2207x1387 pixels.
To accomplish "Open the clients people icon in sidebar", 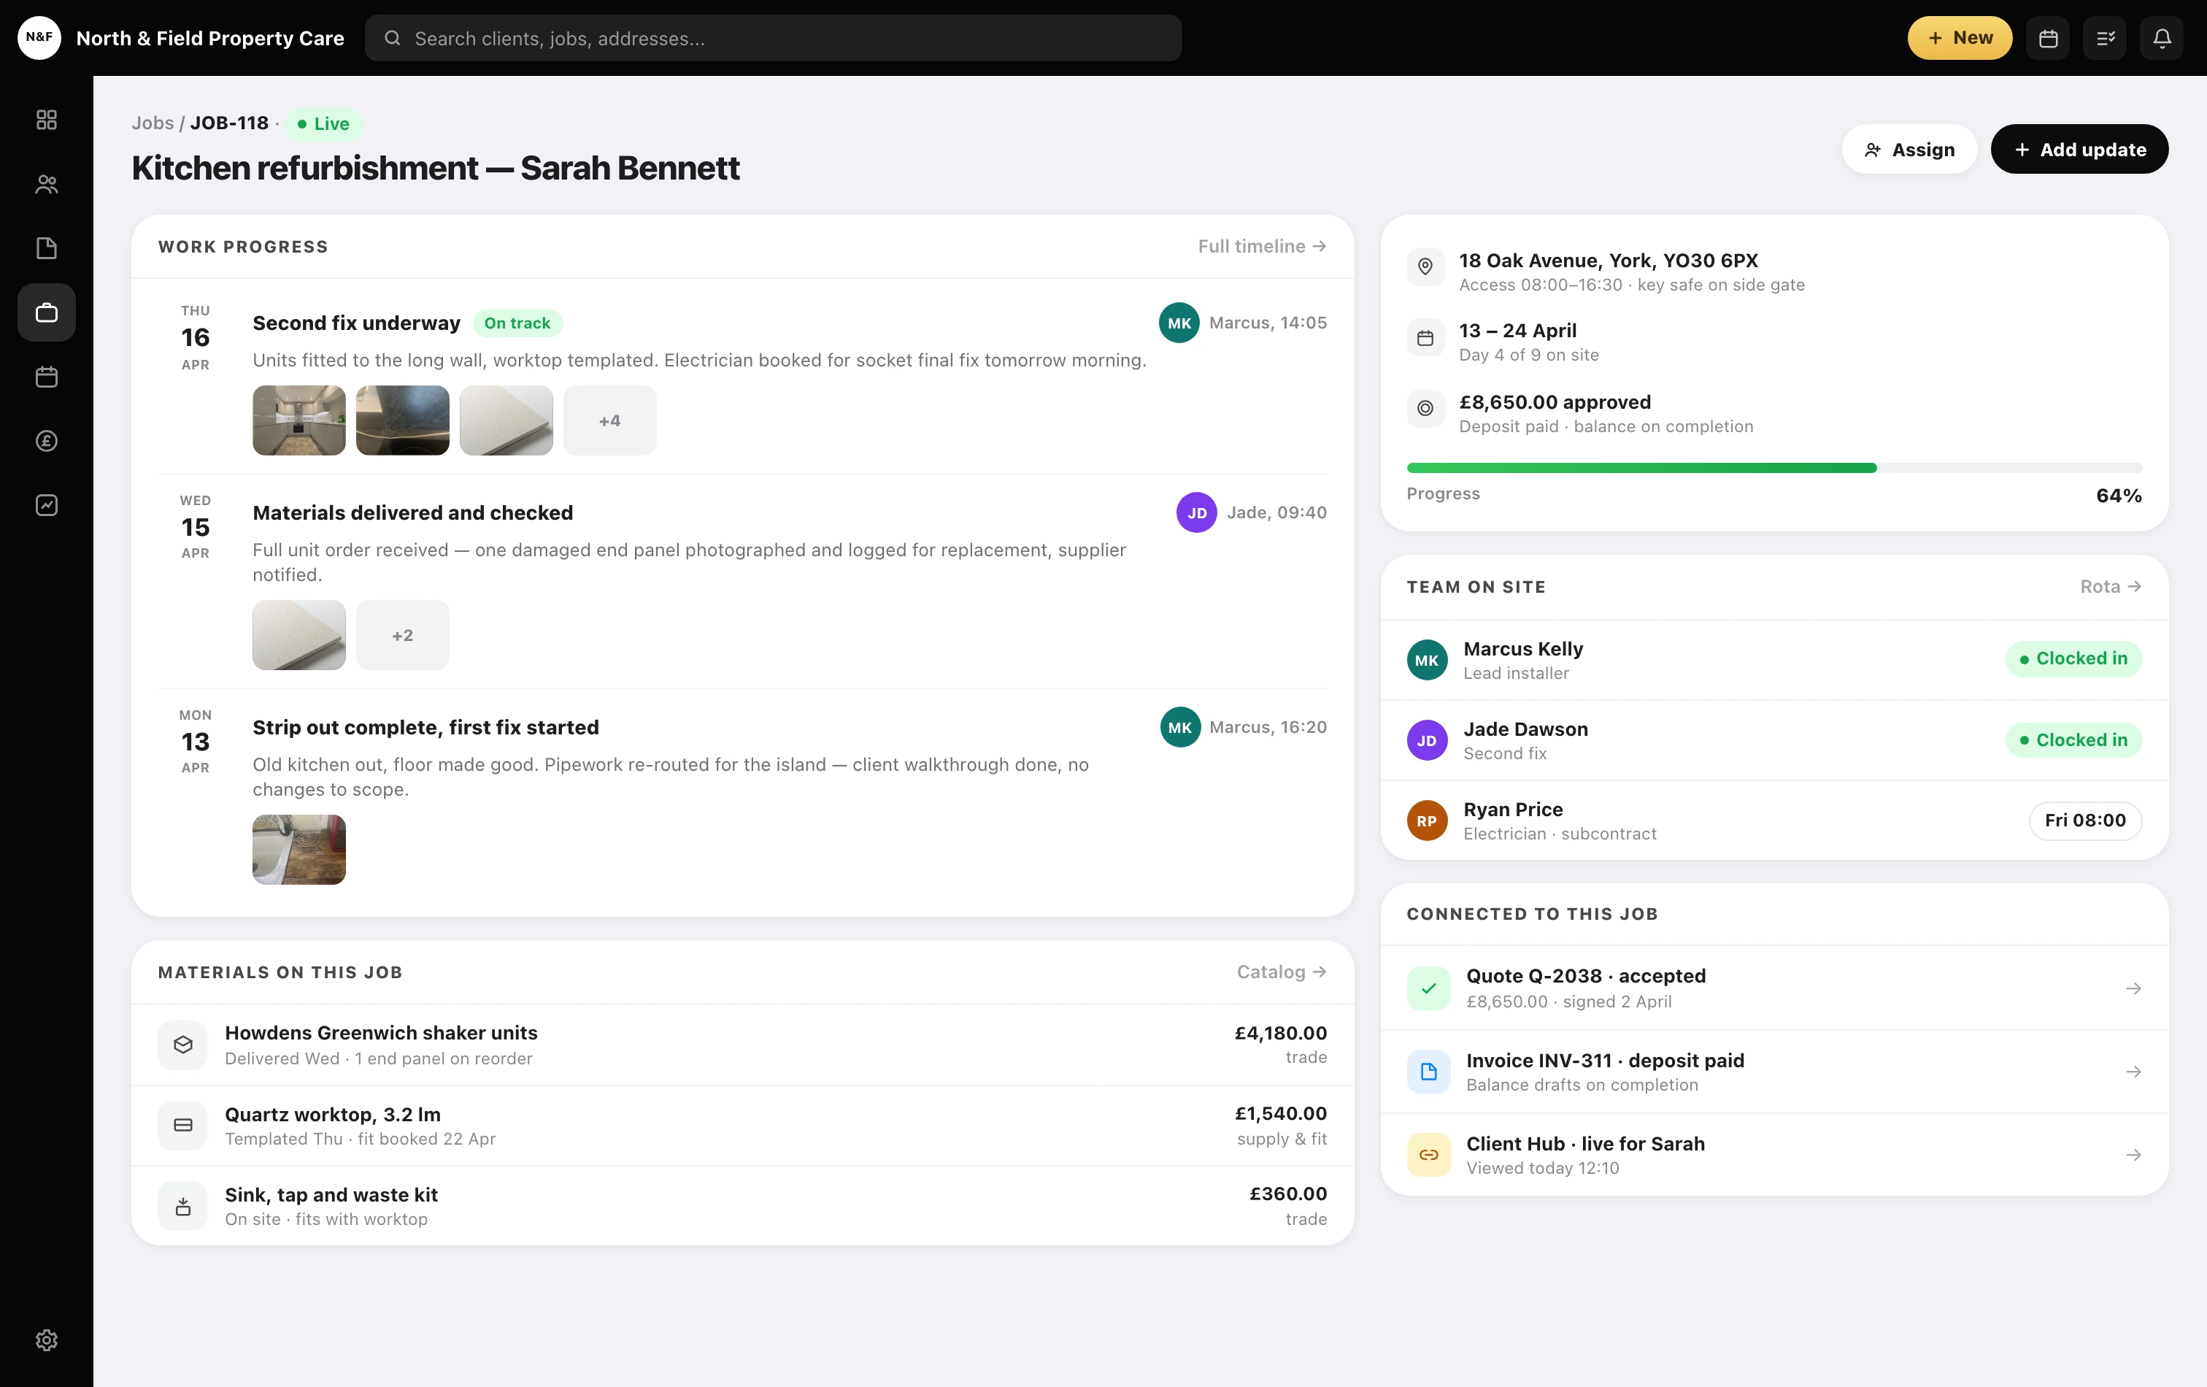I will click(x=46, y=184).
